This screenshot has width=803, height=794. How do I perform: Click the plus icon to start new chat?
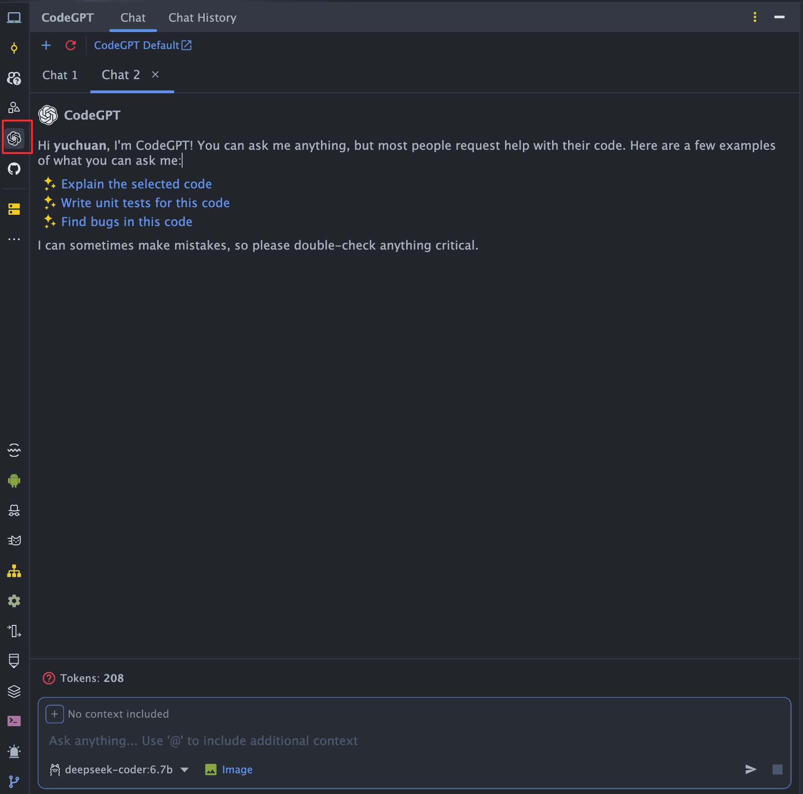[x=46, y=45]
